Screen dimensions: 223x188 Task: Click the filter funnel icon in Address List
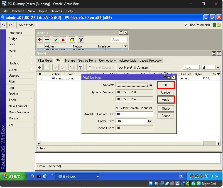coord(81,40)
